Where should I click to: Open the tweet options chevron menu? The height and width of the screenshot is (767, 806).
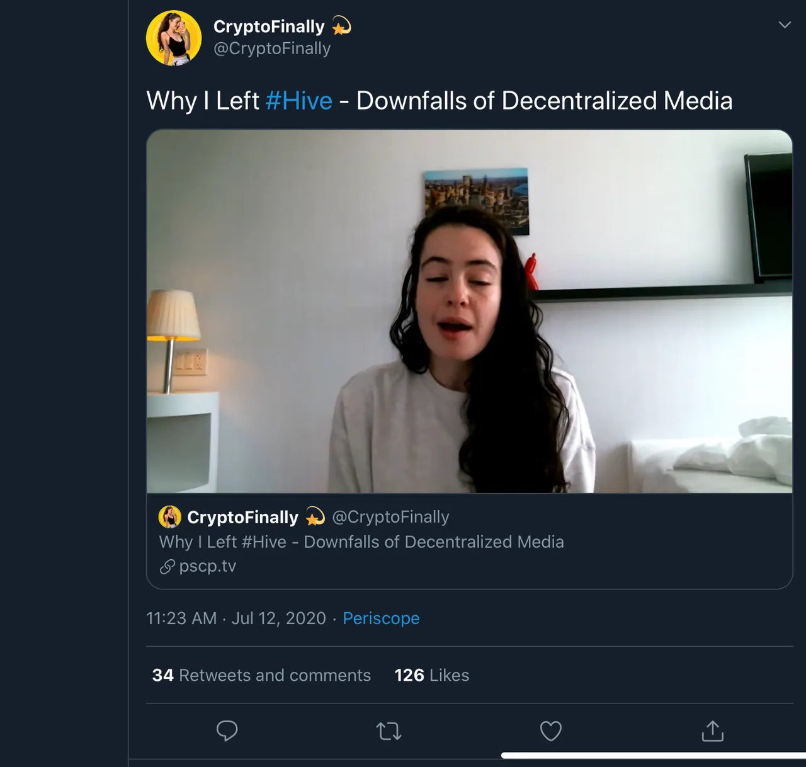click(x=785, y=25)
